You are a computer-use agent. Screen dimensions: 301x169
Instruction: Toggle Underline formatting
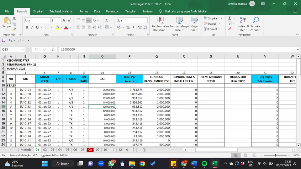pyautogui.click(x=37, y=28)
